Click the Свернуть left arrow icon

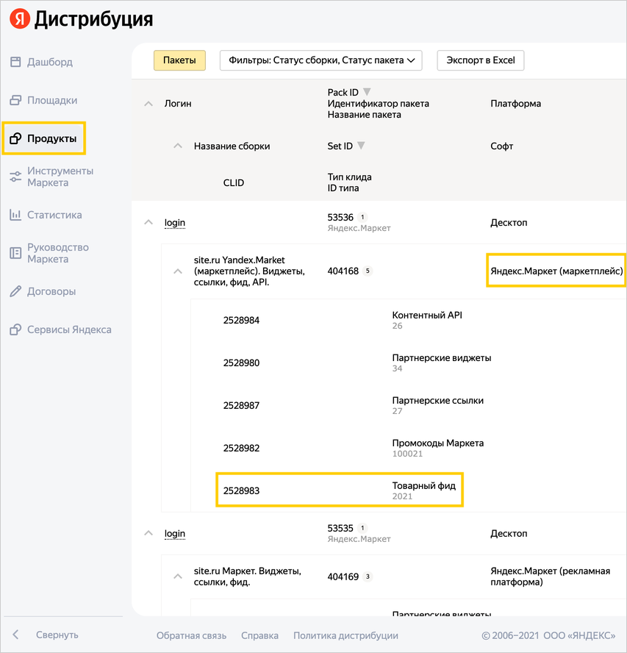click(15, 635)
